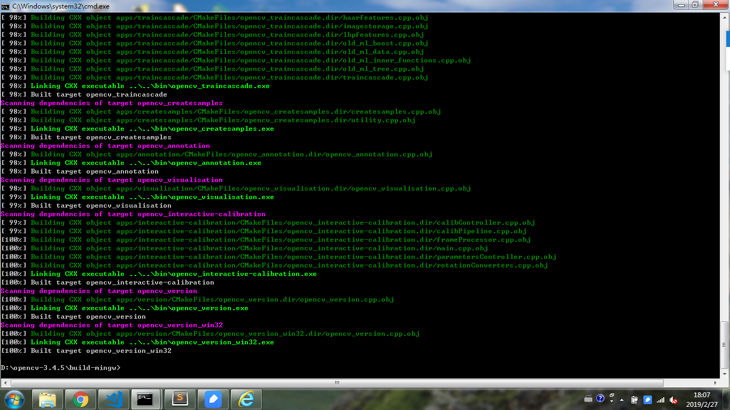This screenshot has height=410, width=730.
Task: Expand hidden icons with the tray arrow
Action: 622,399
